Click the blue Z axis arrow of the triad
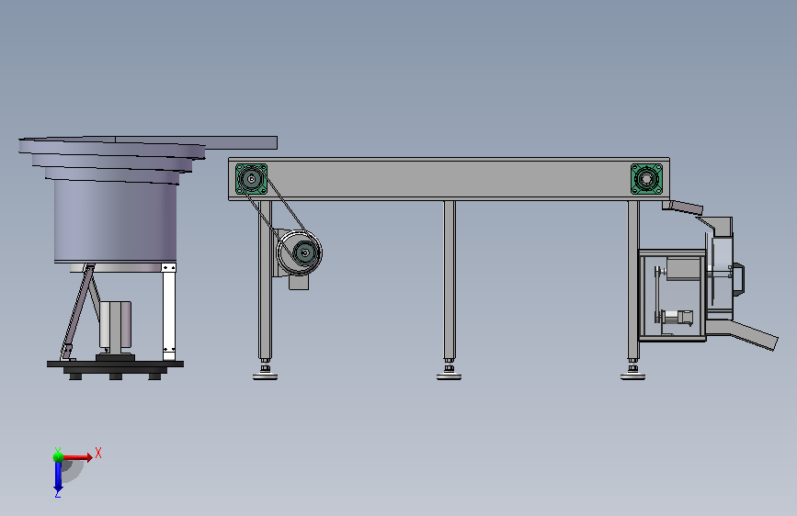This screenshot has height=516, width=797. point(58,477)
